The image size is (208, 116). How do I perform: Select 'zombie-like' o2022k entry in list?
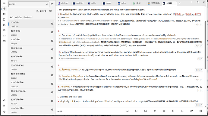tap(31, 101)
